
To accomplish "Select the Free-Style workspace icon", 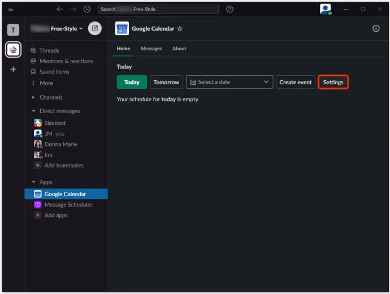I will pos(13,50).
